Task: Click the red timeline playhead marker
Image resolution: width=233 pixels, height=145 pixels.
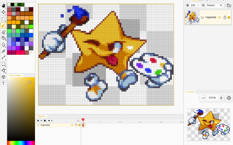Action: 83,120
